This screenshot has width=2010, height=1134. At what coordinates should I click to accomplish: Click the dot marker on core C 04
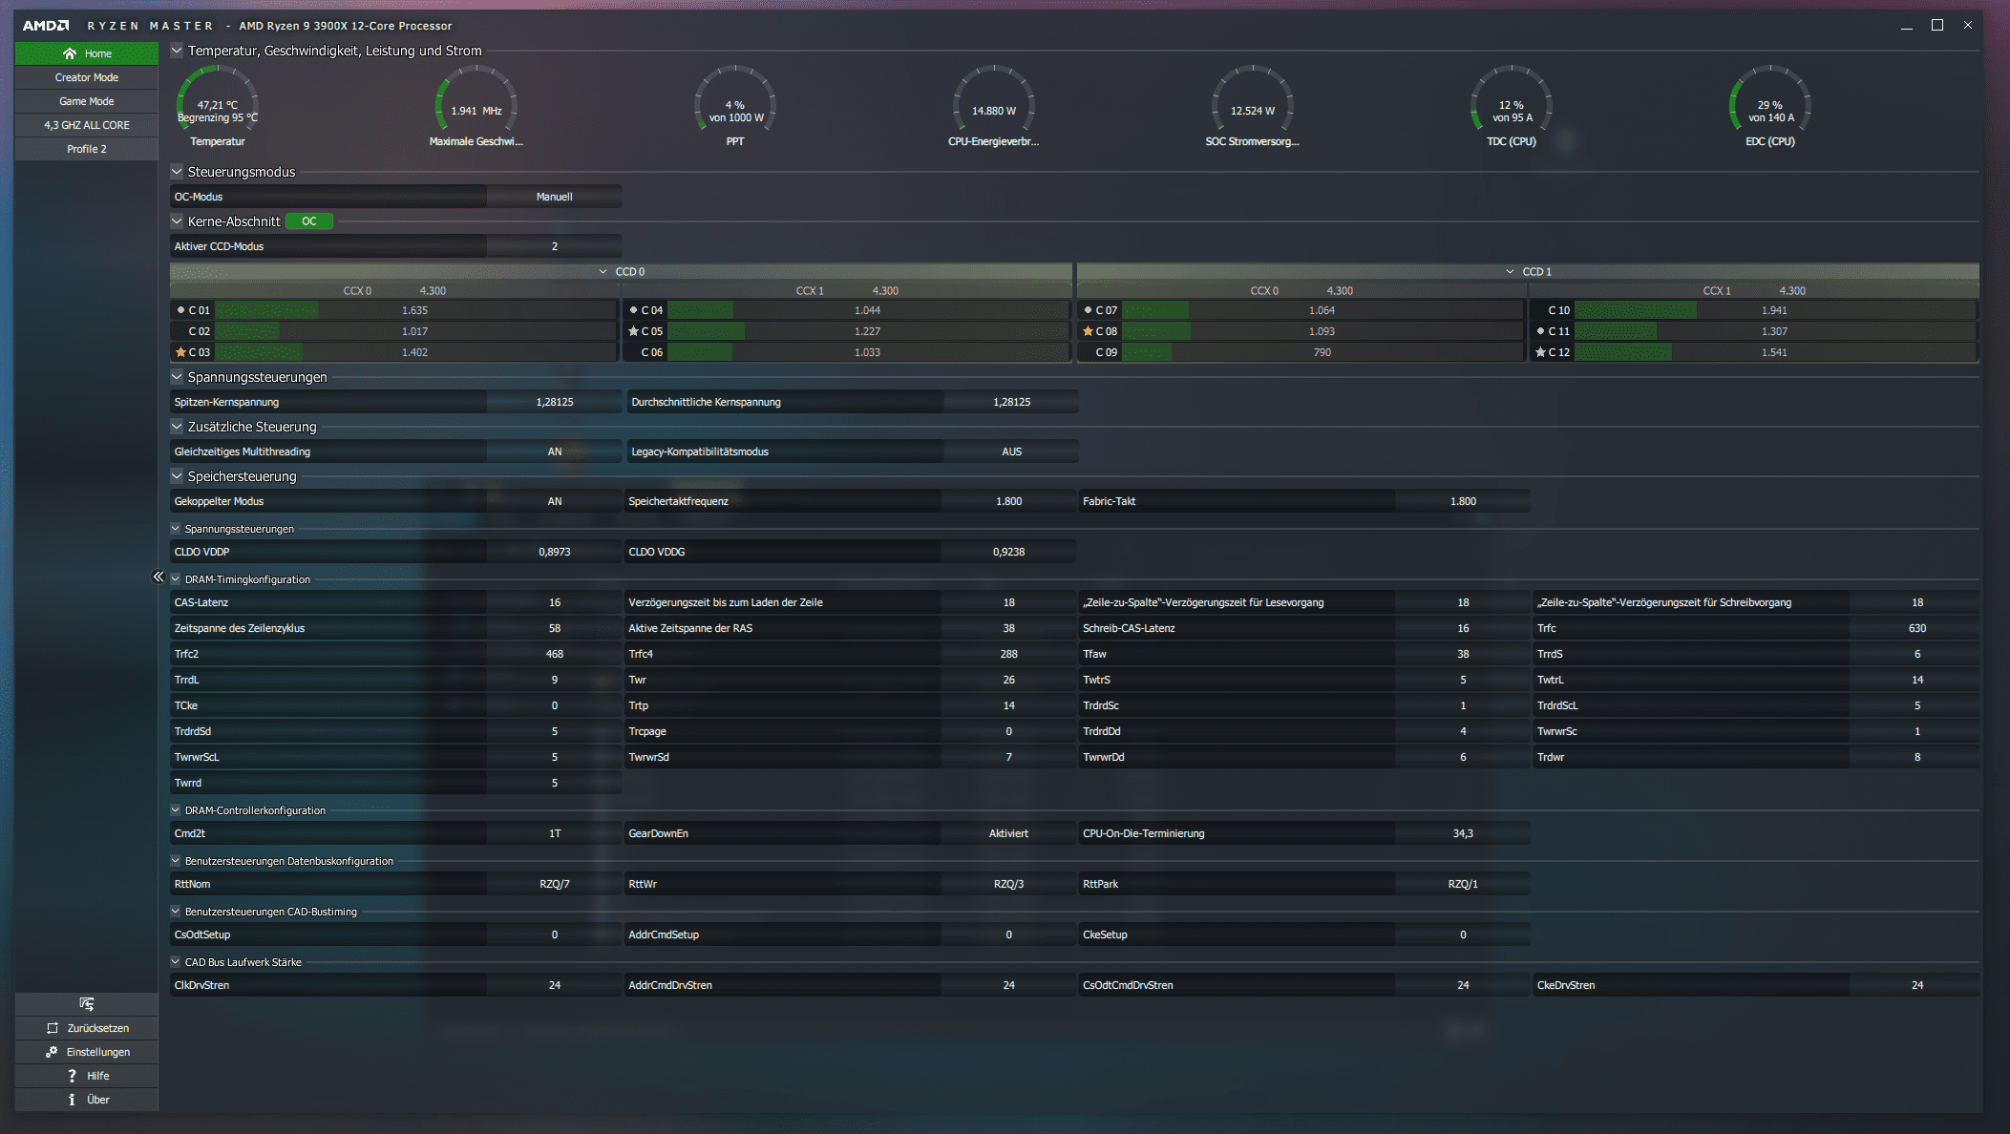click(633, 310)
